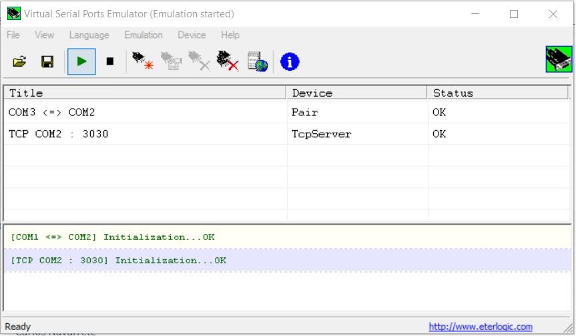Screen dimensions: 576x336
Task: Open the File menu
Action: point(13,35)
